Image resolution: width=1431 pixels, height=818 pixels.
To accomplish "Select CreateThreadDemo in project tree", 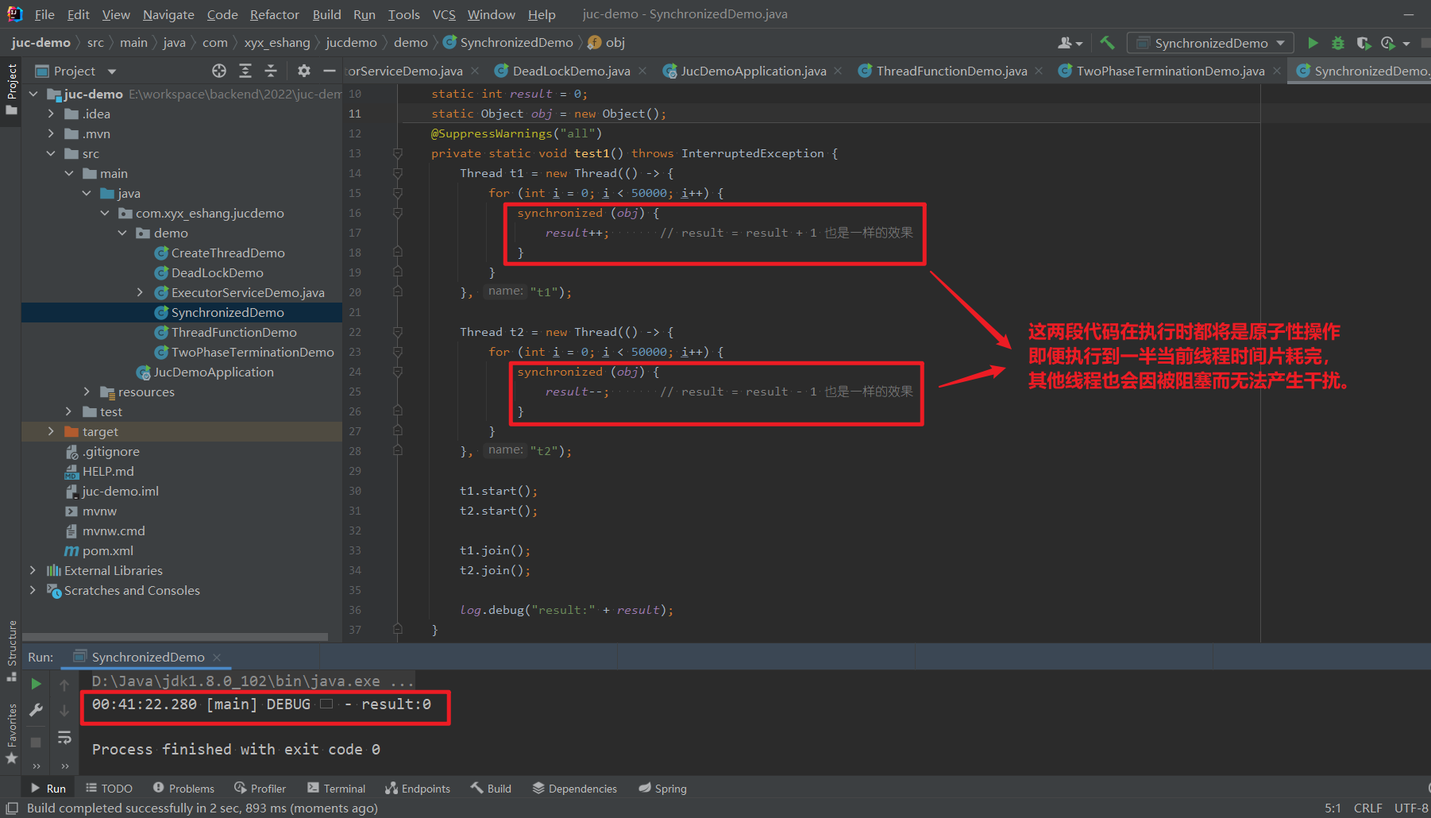I will coord(228,253).
